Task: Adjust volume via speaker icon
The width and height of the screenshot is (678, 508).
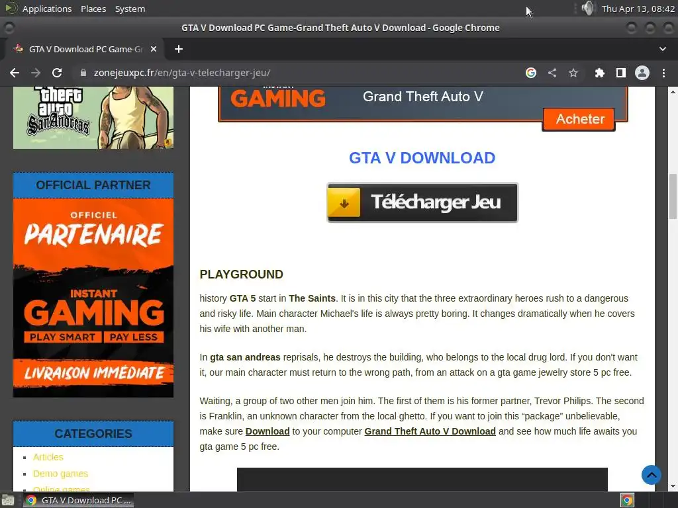Action: 587,8
